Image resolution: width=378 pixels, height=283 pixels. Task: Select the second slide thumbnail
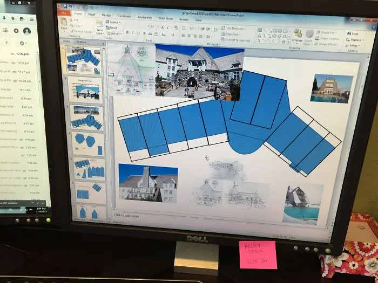85,90
